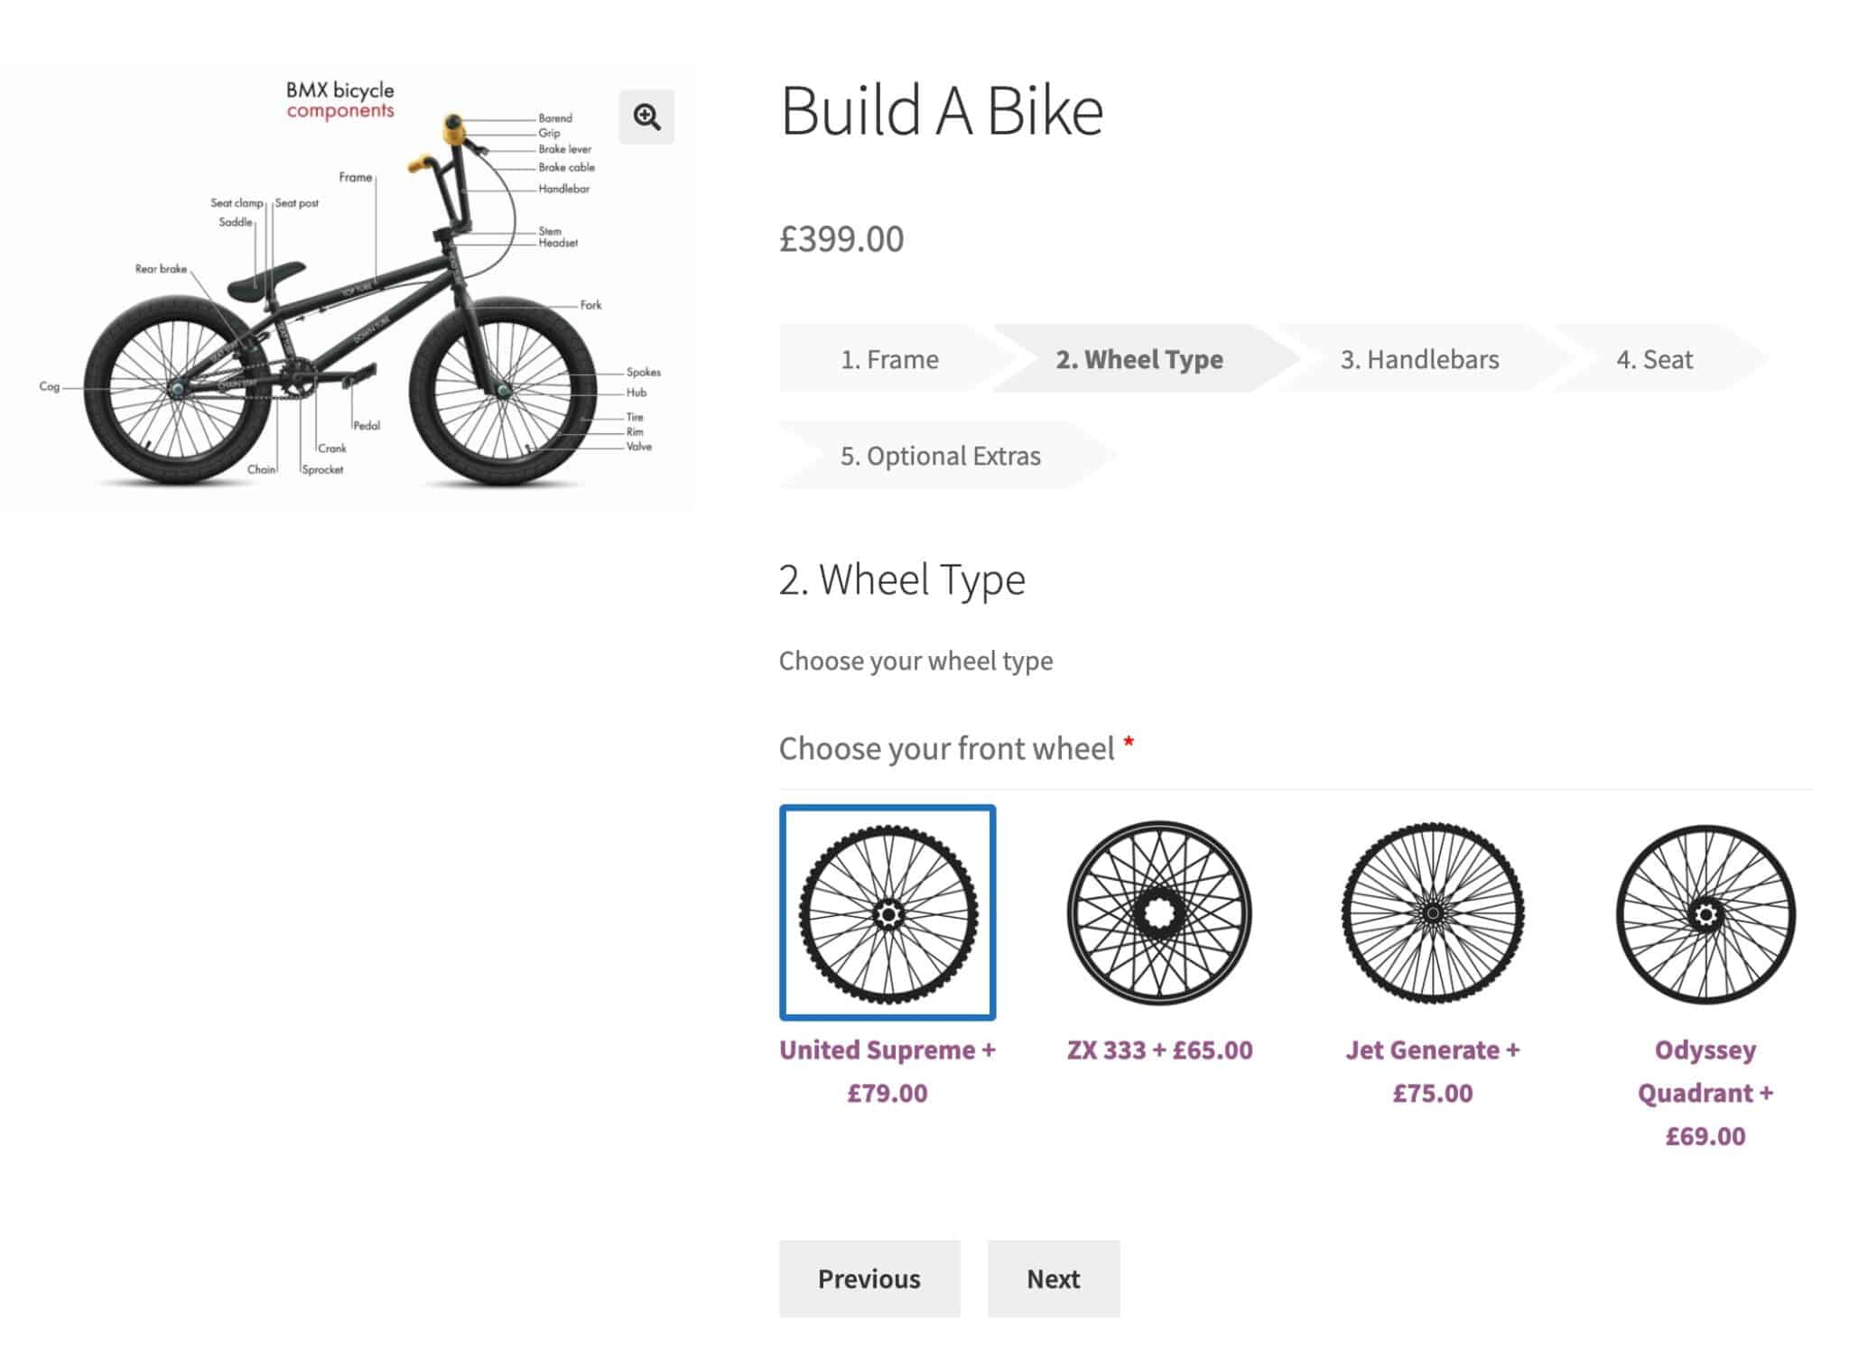Open the product image zoom magnifier

point(646,116)
